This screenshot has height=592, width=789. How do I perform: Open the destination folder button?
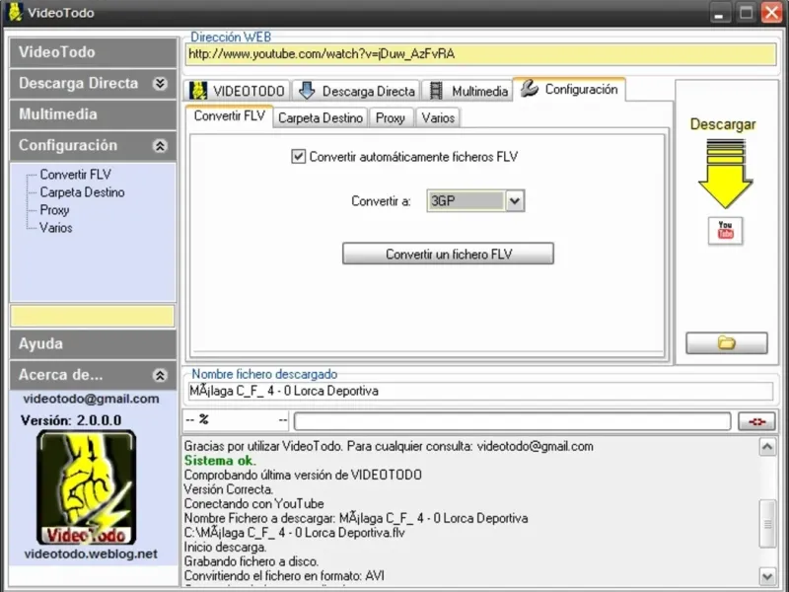(727, 342)
